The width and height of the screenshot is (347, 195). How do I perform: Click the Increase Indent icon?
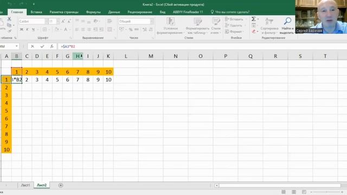pyautogui.click(x=101, y=29)
